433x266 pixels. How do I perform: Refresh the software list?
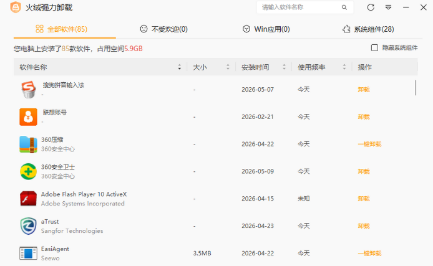pos(371,7)
